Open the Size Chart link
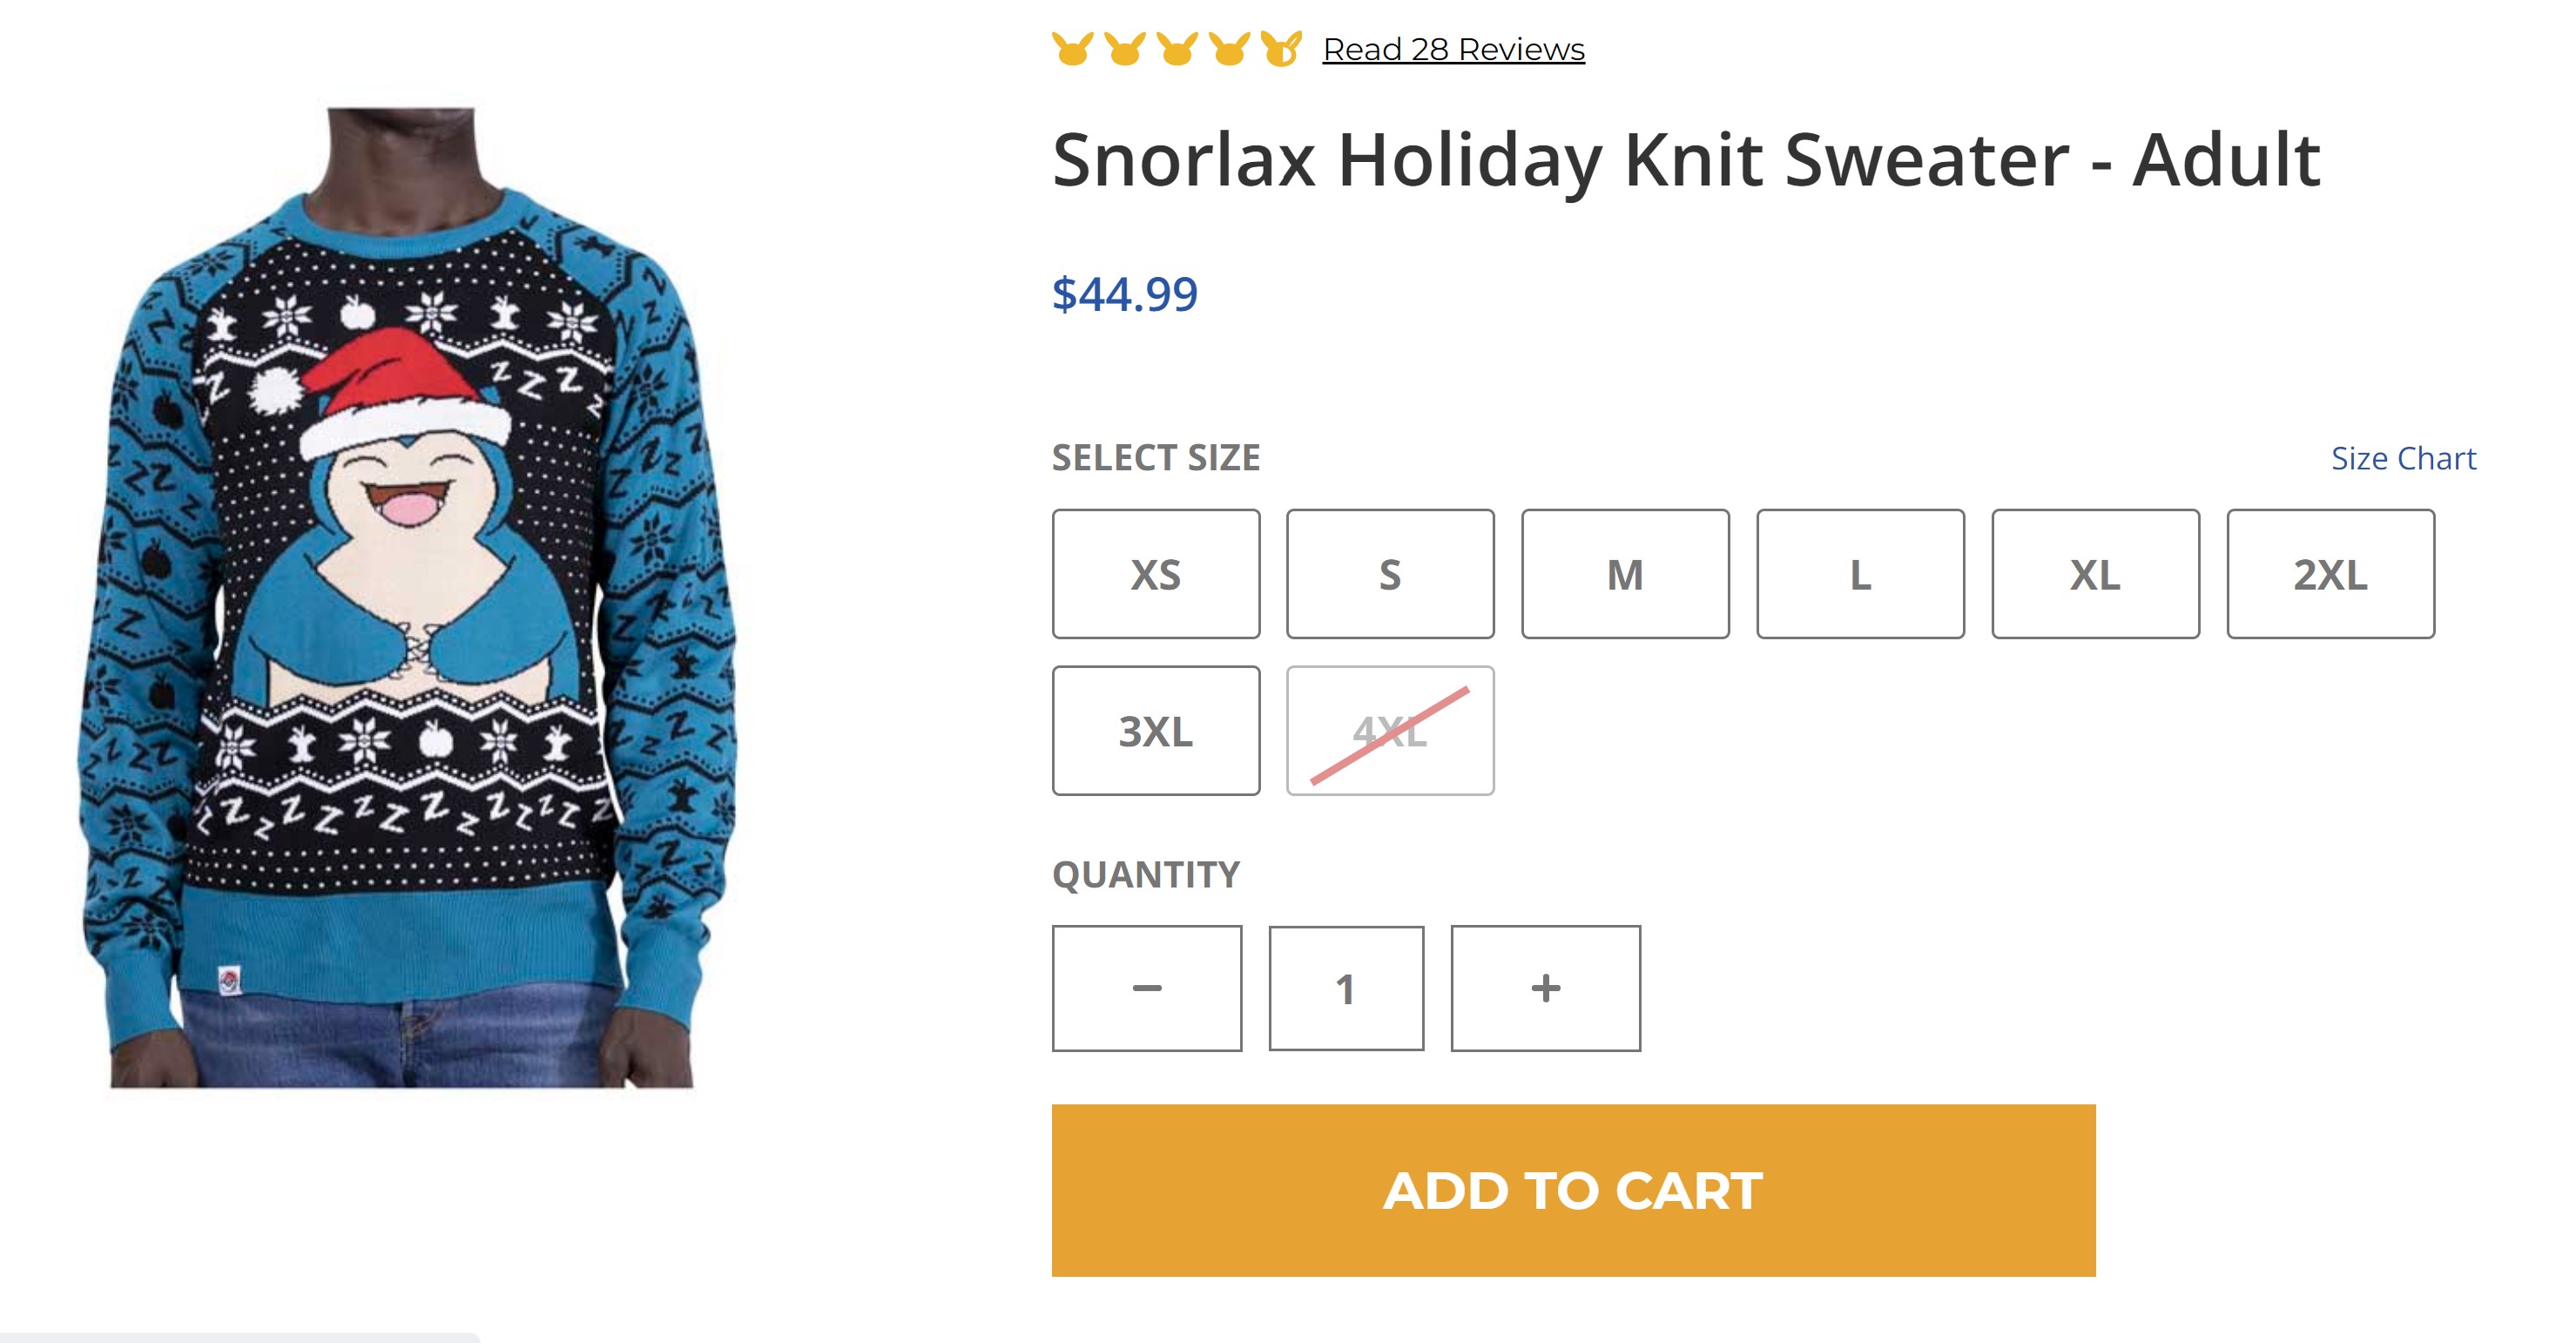The height and width of the screenshot is (1343, 2576). (2404, 458)
